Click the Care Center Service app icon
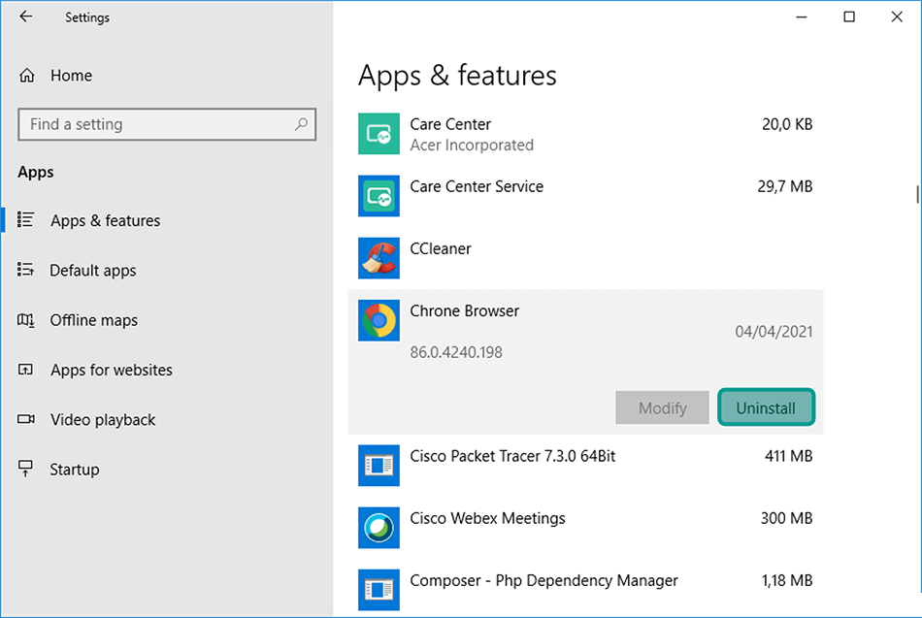 click(x=379, y=196)
